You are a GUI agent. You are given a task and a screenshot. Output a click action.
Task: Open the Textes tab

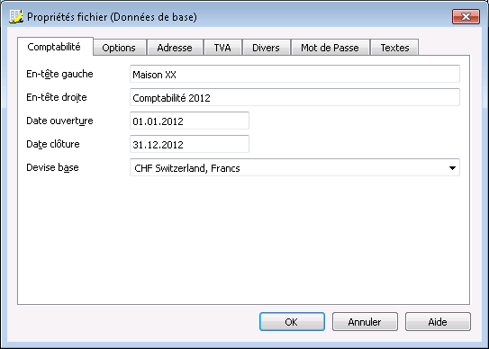tap(394, 48)
